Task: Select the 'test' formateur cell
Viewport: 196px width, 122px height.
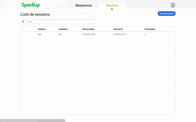Action: pos(60,34)
